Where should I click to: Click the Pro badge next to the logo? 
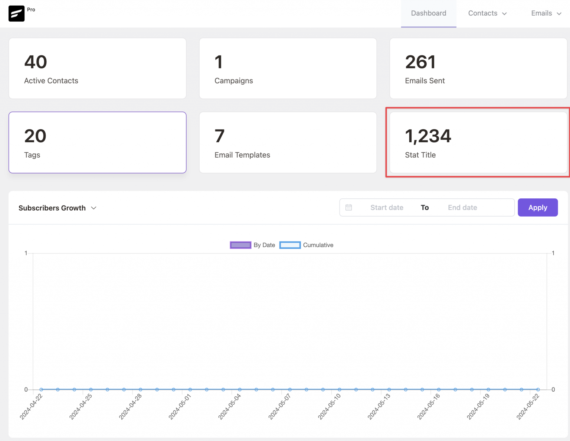coord(31,9)
